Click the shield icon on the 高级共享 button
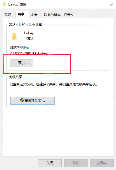Screen dimensions: 116x170 click(x=22, y=100)
